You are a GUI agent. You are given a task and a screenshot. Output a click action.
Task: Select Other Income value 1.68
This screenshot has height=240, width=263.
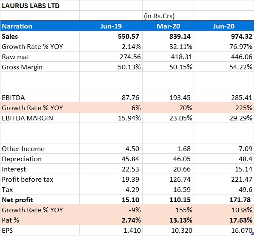[168, 149]
